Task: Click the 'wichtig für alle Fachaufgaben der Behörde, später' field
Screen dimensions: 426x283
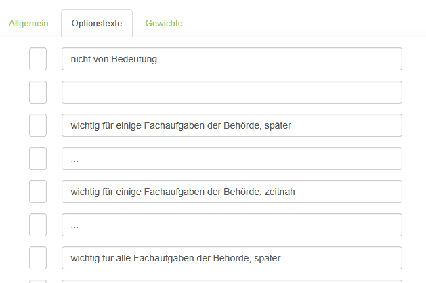Action: click(232, 258)
